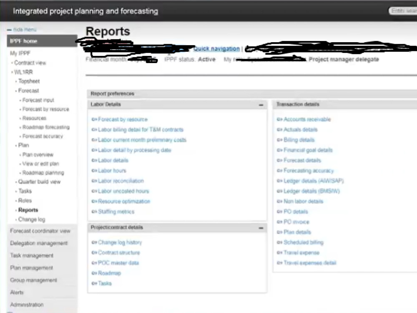
Task: Open POC master data report
Action: pyautogui.click(x=118, y=263)
